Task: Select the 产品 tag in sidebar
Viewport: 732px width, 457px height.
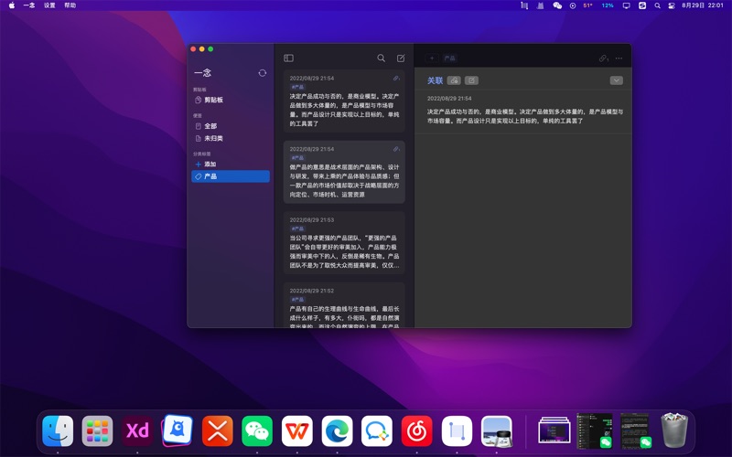Action: coord(210,176)
